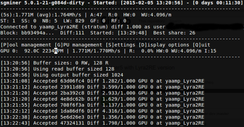Click the 'diff 1.000 as user' text

coord(138,27)
